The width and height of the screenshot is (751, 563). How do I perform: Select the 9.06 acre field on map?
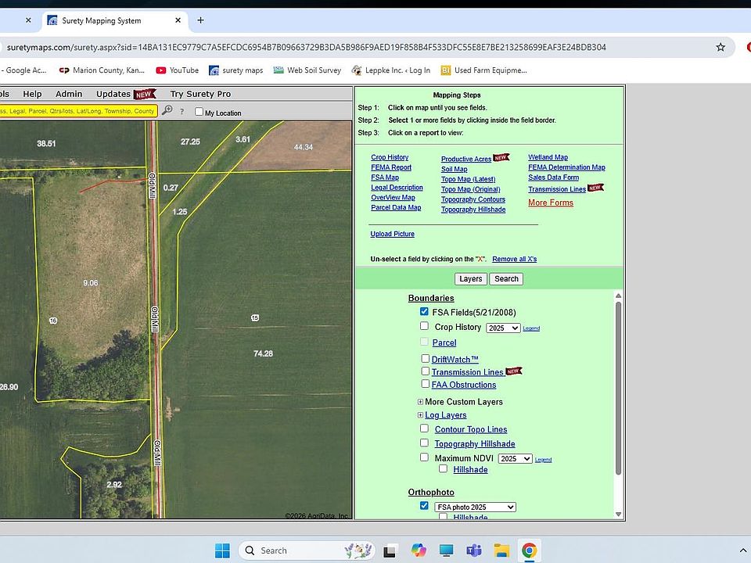[91, 283]
